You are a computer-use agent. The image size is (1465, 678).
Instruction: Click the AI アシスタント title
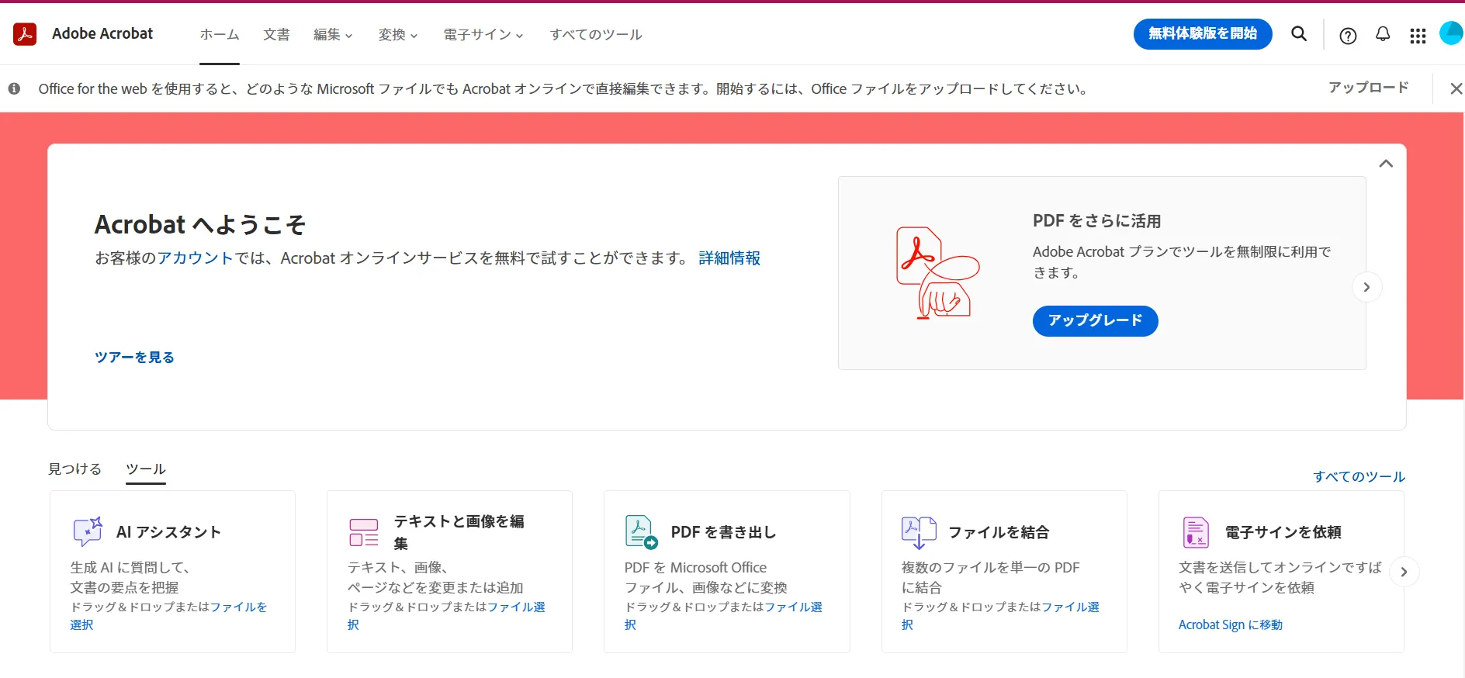click(168, 532)
